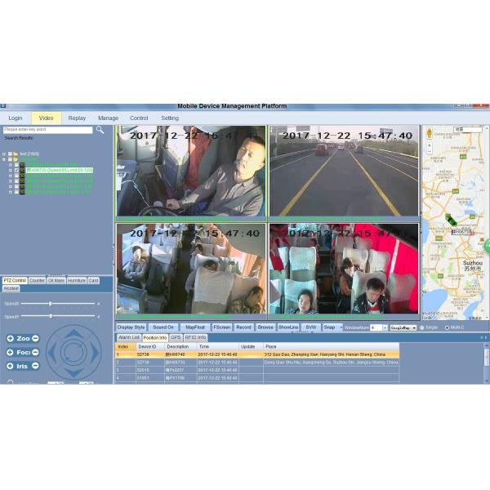This screenshot has width=490, height=490.
Task: Select the Multi-C radio button
Action: click(x=447, y=327)
